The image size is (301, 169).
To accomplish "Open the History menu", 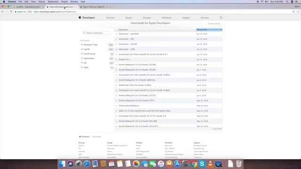I will tap(41, 1).
